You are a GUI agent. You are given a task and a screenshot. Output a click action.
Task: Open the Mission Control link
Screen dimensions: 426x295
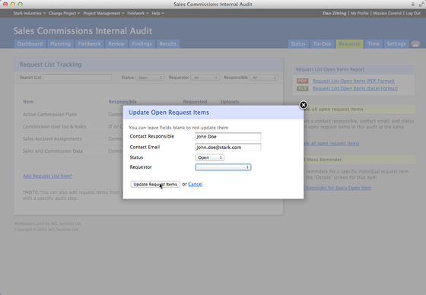click(387, 14)
